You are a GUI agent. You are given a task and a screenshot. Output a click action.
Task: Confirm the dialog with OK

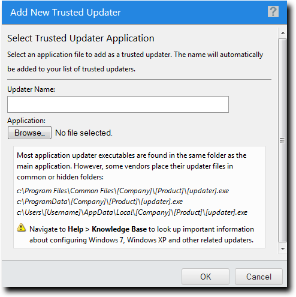[206, 277]
